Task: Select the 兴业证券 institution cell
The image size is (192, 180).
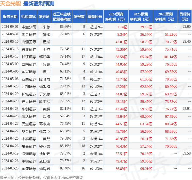Action: pyautogui.click(x=29, y=49)
